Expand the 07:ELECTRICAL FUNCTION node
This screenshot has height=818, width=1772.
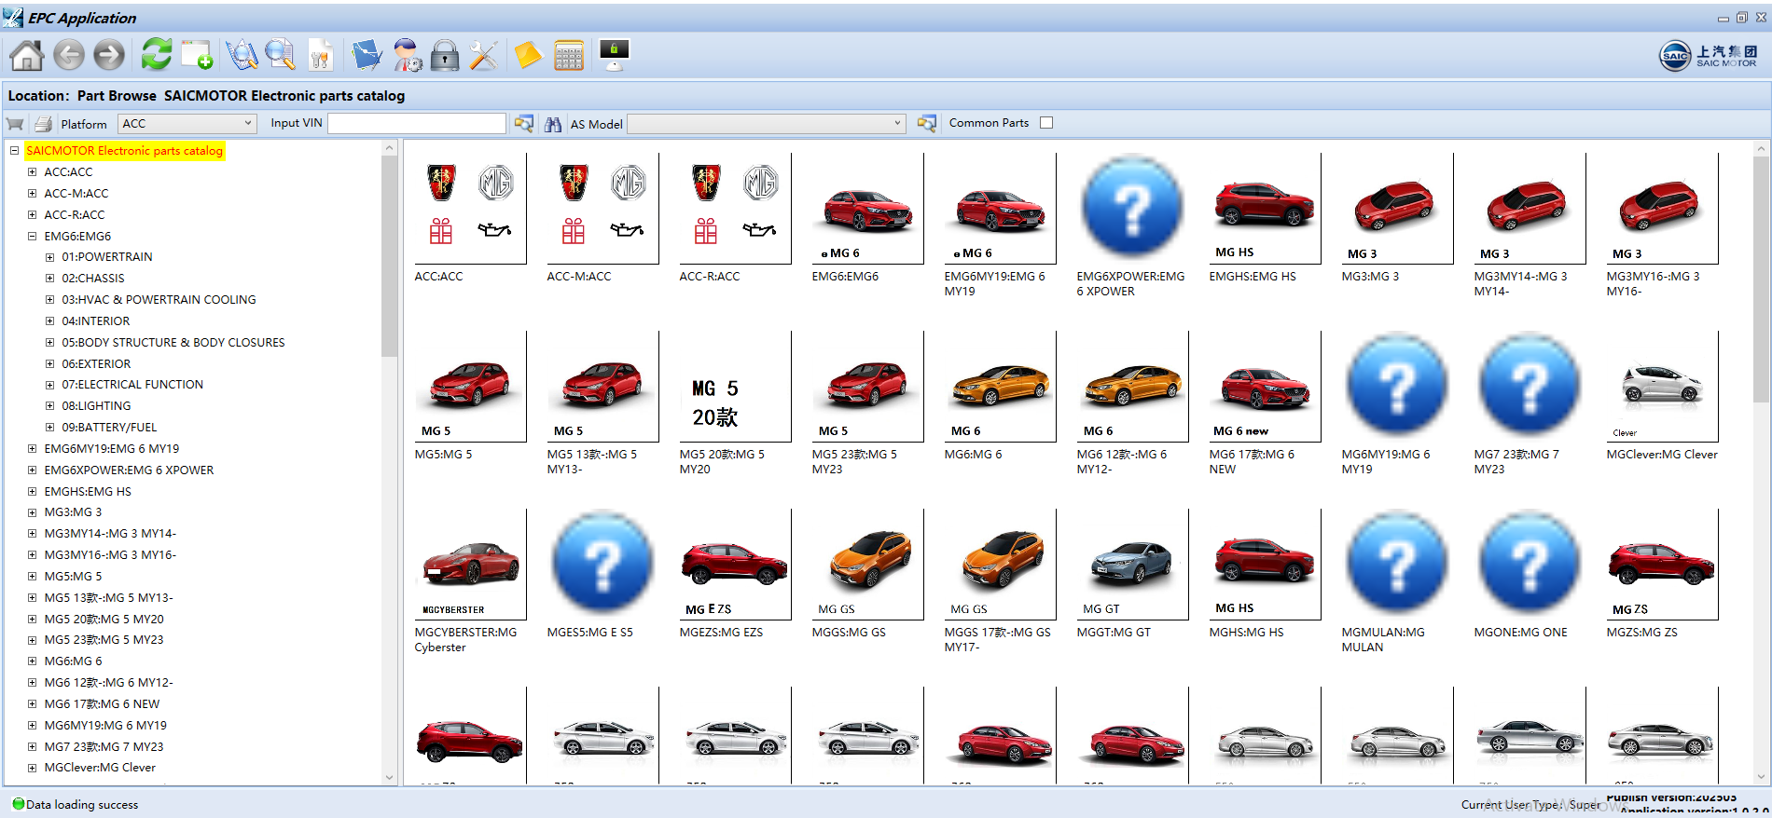50,385
